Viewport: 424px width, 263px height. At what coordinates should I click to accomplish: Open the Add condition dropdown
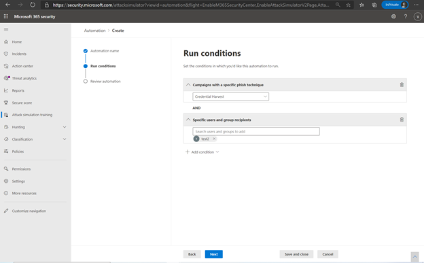[202, 152]
